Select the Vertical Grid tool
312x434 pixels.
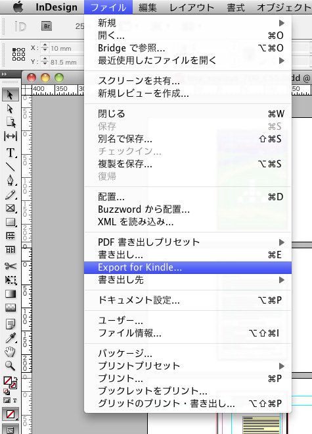pyautogui.click(x=11, y=250)
